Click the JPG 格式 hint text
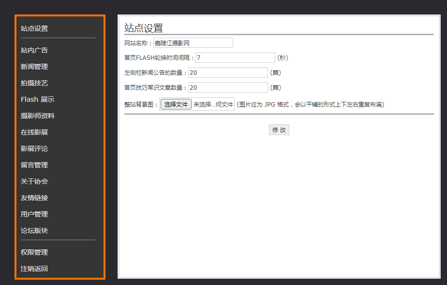 [x=310, y=105]
